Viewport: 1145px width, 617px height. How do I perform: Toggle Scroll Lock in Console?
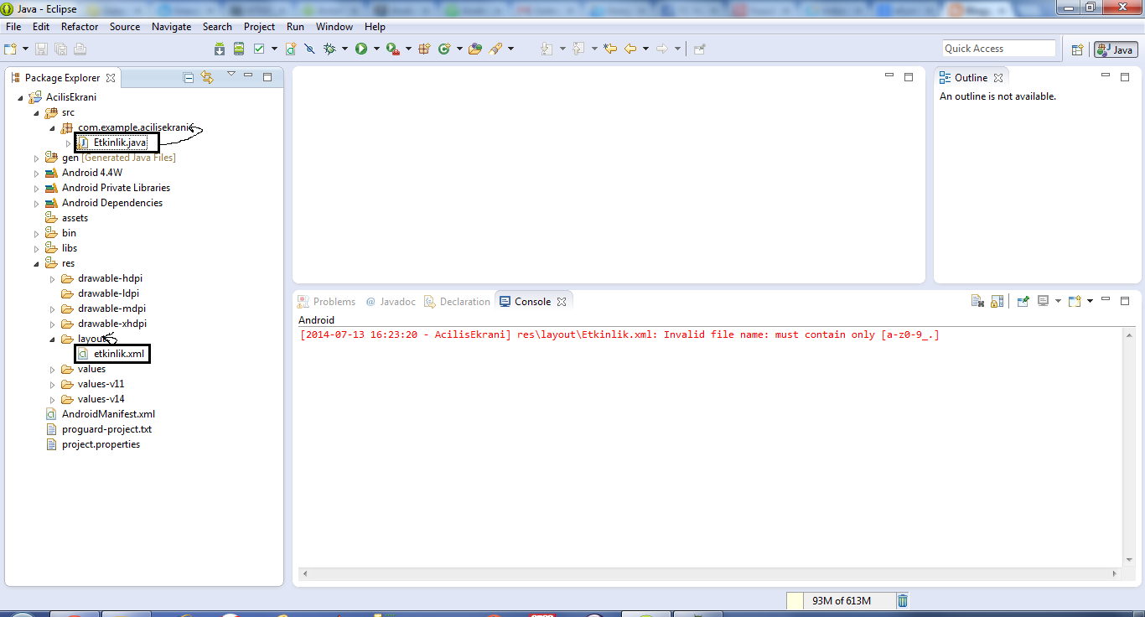point(997,302)
